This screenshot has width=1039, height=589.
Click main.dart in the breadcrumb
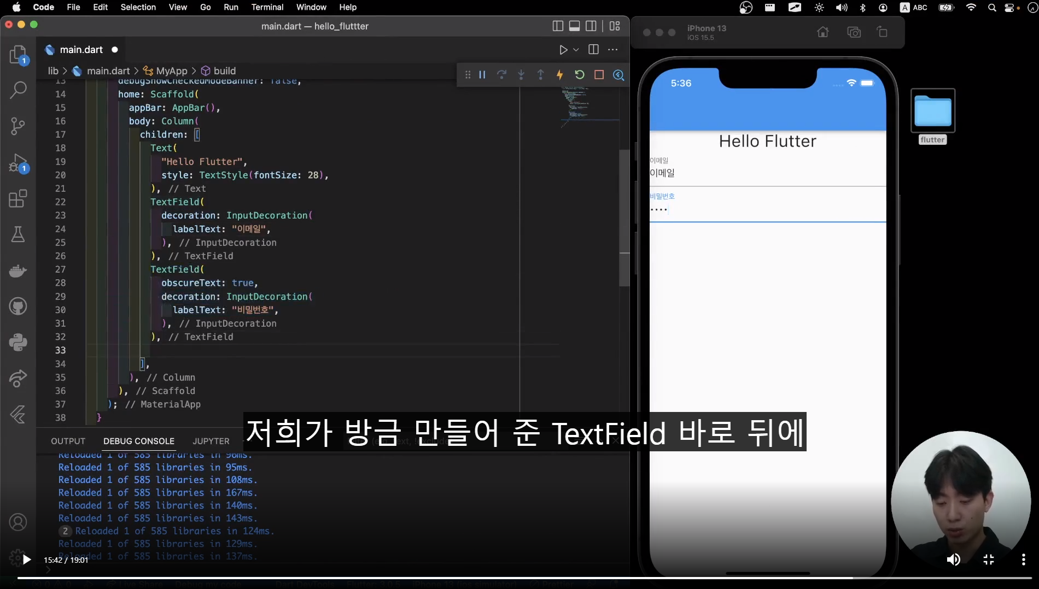[x=108, y=71]
